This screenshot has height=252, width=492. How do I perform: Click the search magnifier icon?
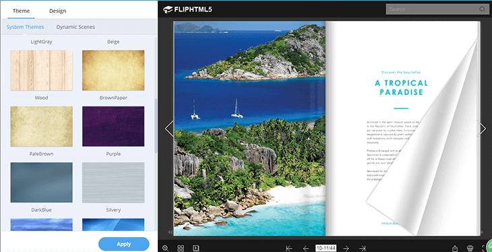(x=483, y=9)
